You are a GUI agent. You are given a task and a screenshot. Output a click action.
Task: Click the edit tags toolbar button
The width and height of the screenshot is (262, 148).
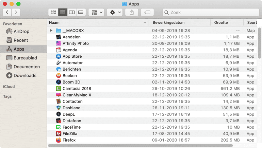click(147, 13)
